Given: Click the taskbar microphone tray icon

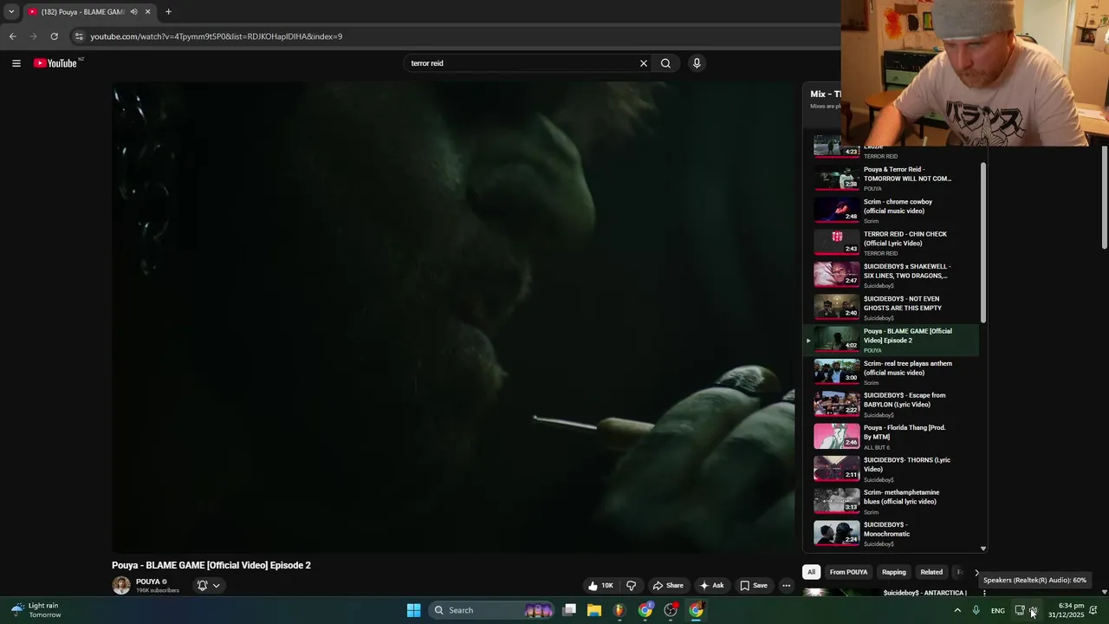Looking at the screenshot, I should pyautogui.click(x=976, y=610).
